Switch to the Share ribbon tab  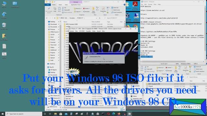point(60,5)
